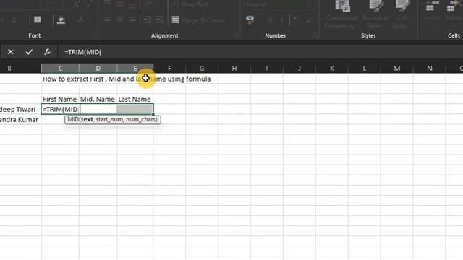
Task: Click the Percent Style icon
Action: pos(270,20)
